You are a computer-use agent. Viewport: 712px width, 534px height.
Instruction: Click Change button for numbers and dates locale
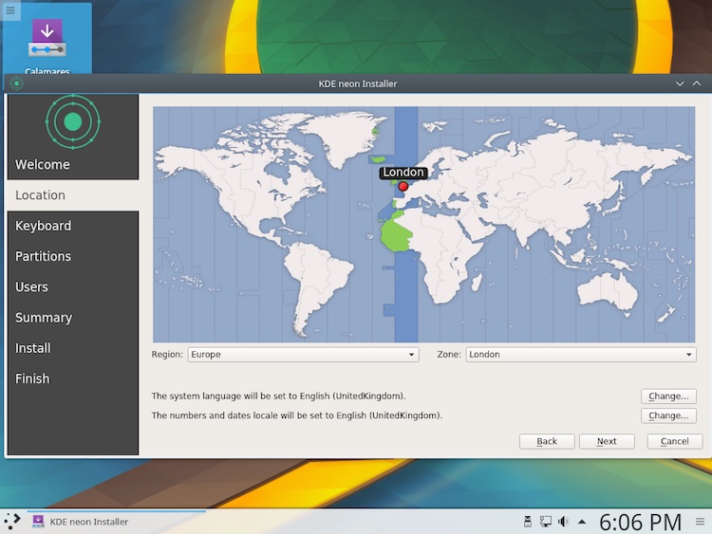pos(668,415)
